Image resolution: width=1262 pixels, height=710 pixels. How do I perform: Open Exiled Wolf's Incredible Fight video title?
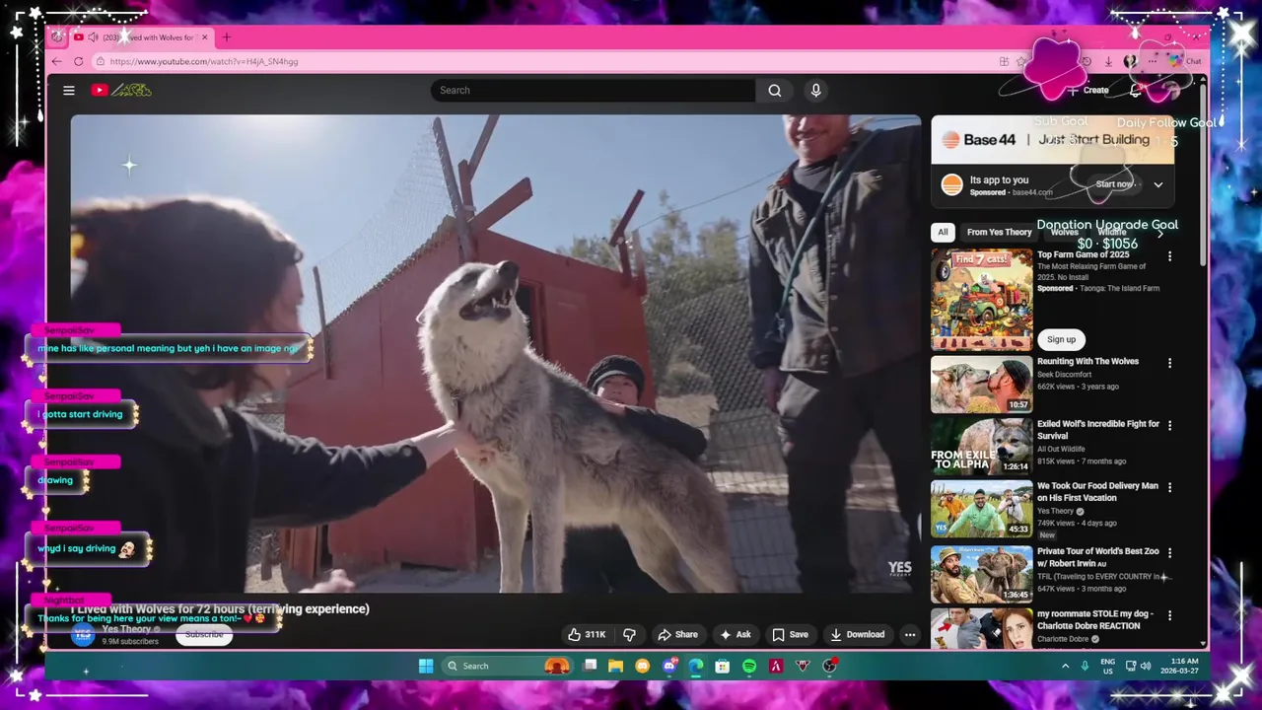coord(1098,430)
